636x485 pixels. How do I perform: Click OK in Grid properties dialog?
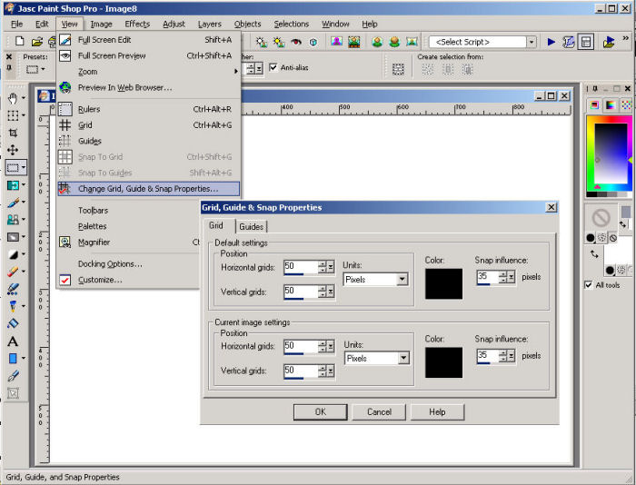click(320, 411)
